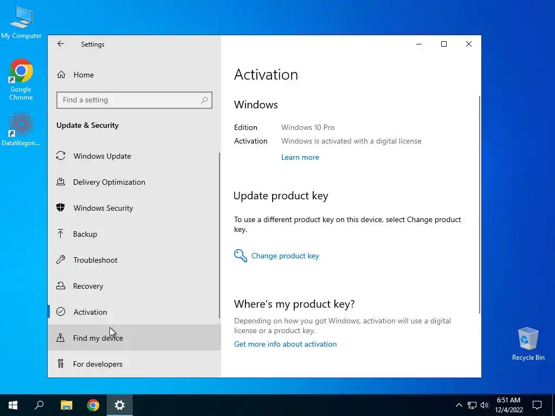This screenshot has height=416, width=555.
Task: Open My Computer desktop icon
Action: pos(21,22)
